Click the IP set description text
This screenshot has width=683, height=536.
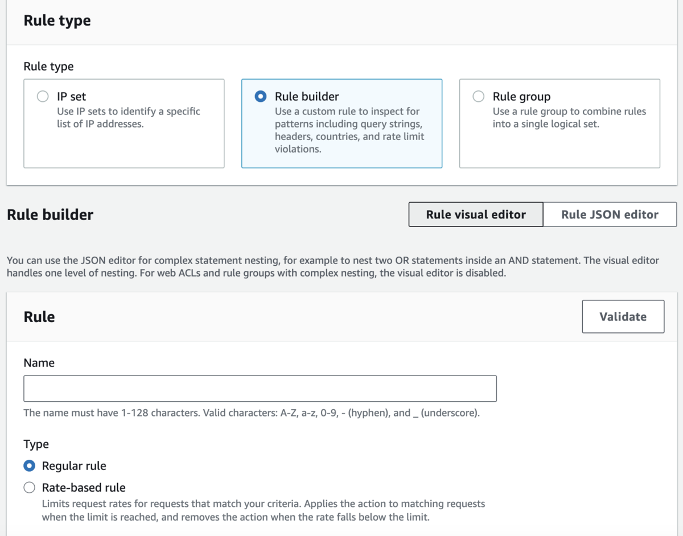pyautogui.click(x=129, y=117)
